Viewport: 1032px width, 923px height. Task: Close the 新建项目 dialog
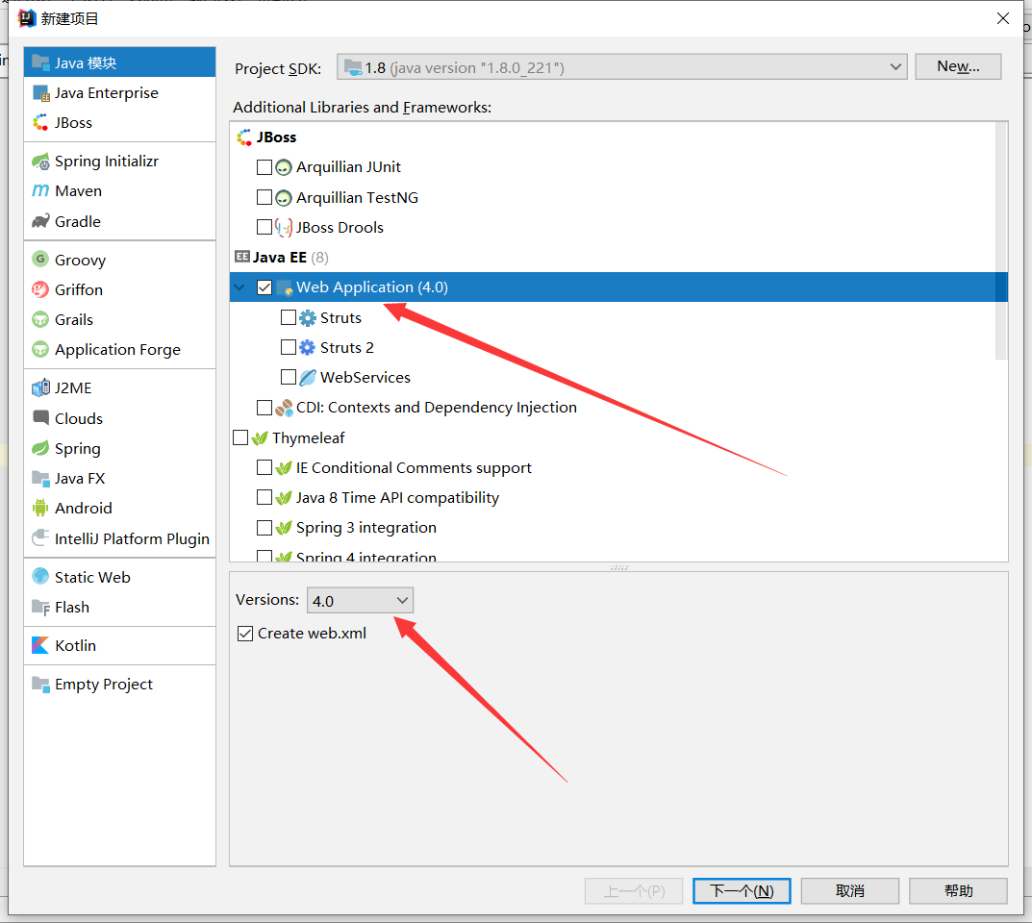click(1003, 18)
